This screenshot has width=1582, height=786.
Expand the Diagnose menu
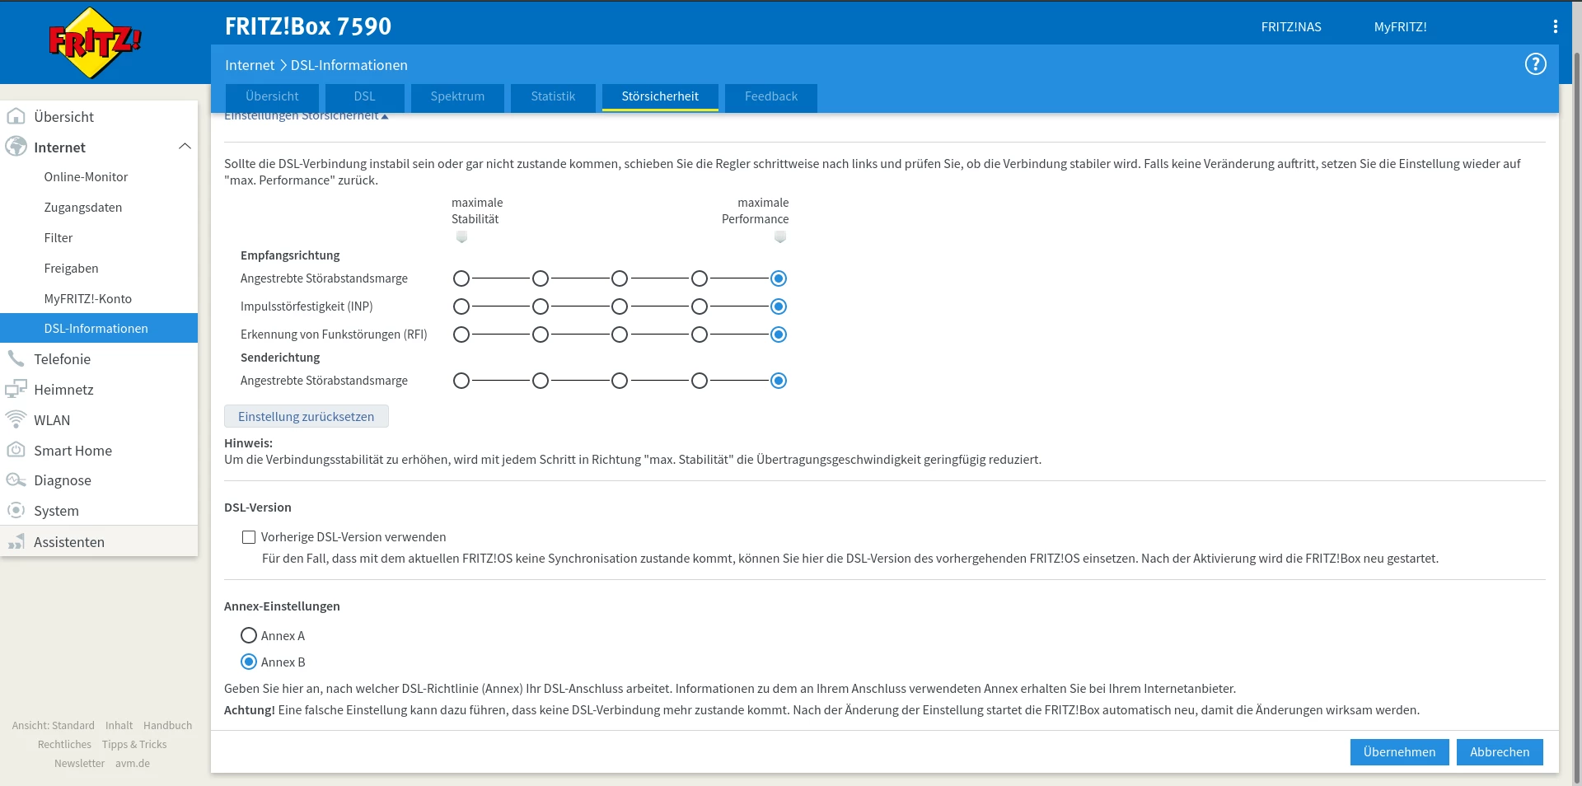point(99,480)
